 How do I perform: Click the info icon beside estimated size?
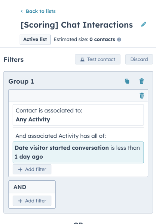click(x=119, y=40)
